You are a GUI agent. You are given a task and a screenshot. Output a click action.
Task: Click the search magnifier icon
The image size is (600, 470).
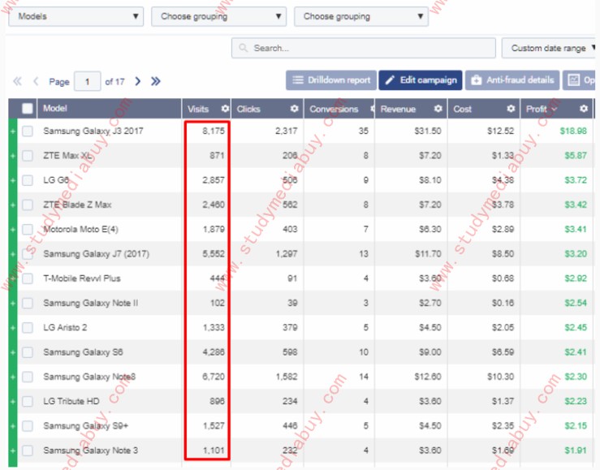tap(243, 48)
